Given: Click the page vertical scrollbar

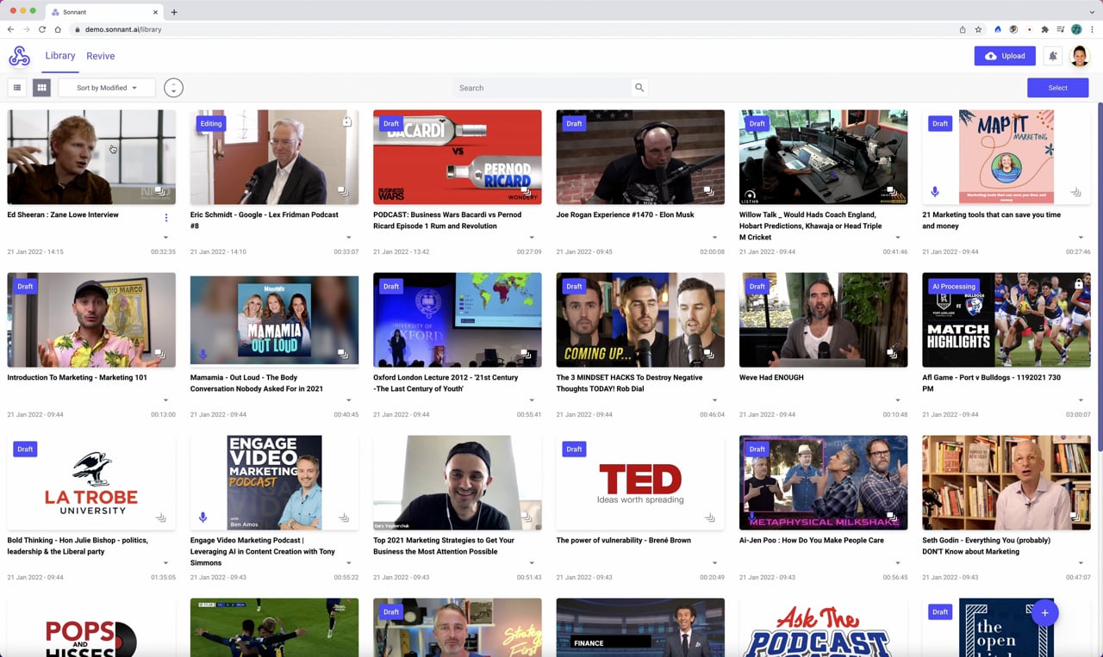Looking at the screenshot, I should pos(1099,276).
